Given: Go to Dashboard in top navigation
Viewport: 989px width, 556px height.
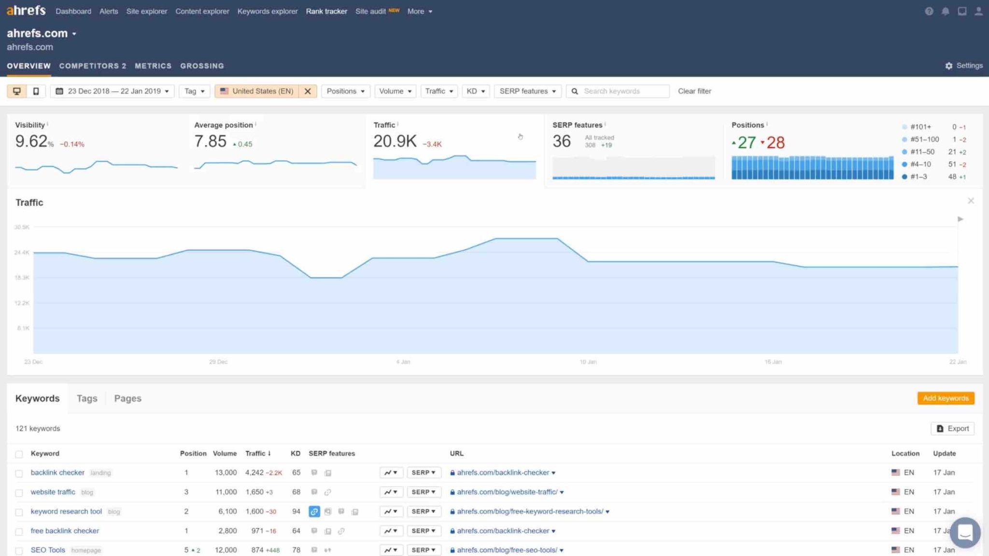Looking at the screenshot, I should tap(73, 11).
